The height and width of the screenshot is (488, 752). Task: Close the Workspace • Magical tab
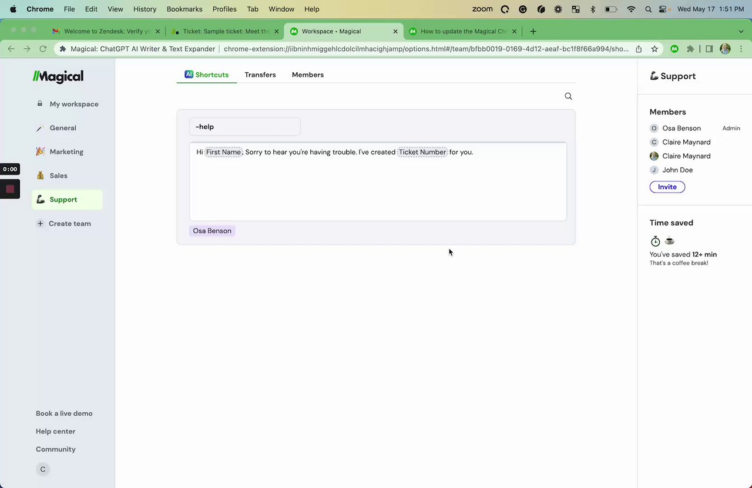click(395, 31)
